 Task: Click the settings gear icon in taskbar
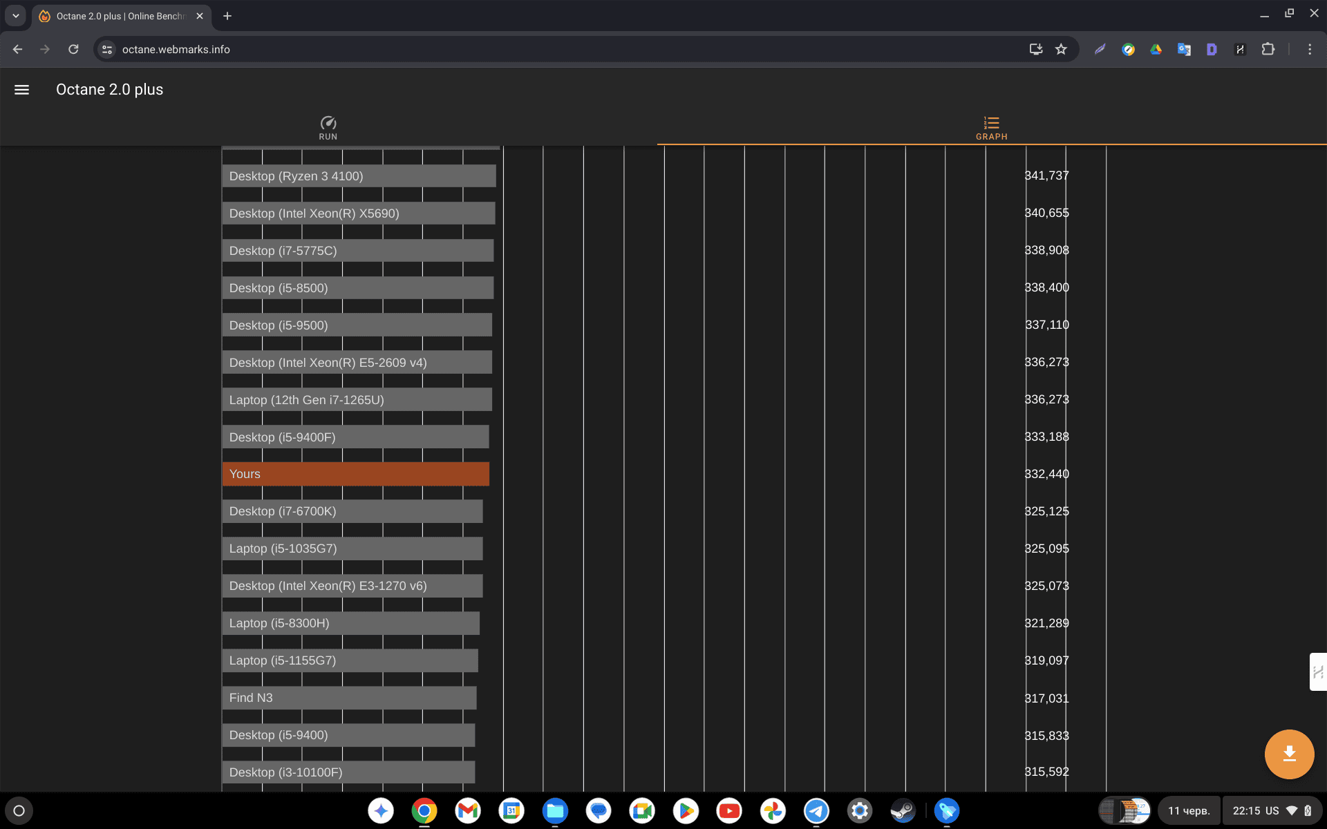(859, 810)
